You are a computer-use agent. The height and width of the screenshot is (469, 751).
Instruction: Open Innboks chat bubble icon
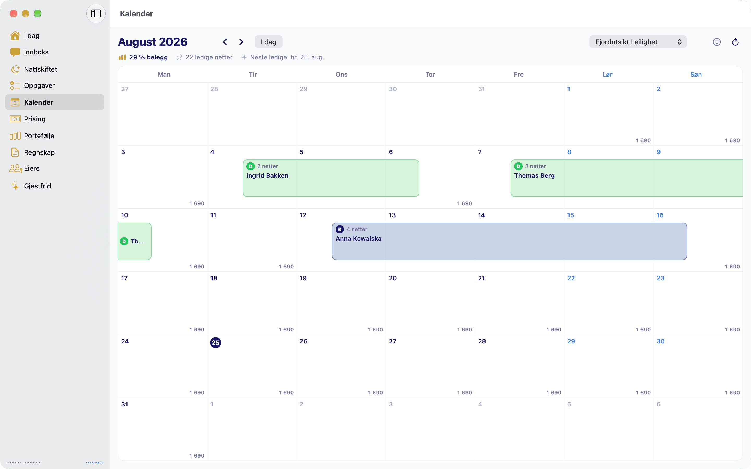[x=15, y=52]
